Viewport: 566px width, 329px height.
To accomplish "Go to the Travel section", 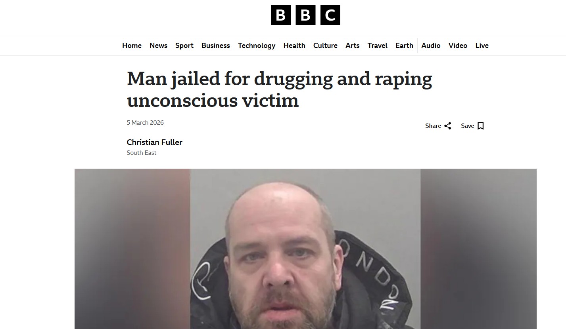I will point(378,46).
